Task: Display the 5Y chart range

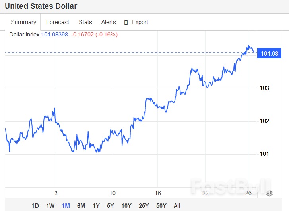Action: pyautogui.click(x=111, y=205)
